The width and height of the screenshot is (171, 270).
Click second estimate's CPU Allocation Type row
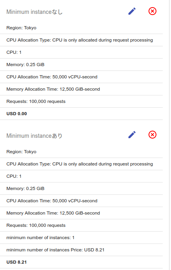coord(81,164)
